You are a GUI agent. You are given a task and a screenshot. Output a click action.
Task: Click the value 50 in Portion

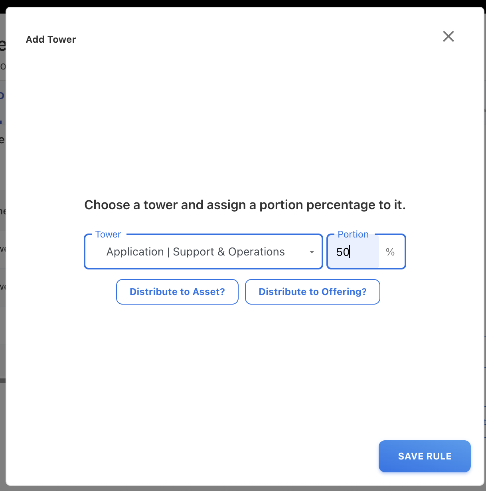click(x=342, y=252)
